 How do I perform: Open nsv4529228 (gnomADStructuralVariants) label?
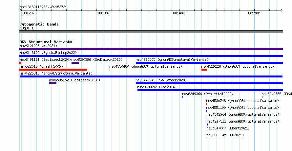238,66
